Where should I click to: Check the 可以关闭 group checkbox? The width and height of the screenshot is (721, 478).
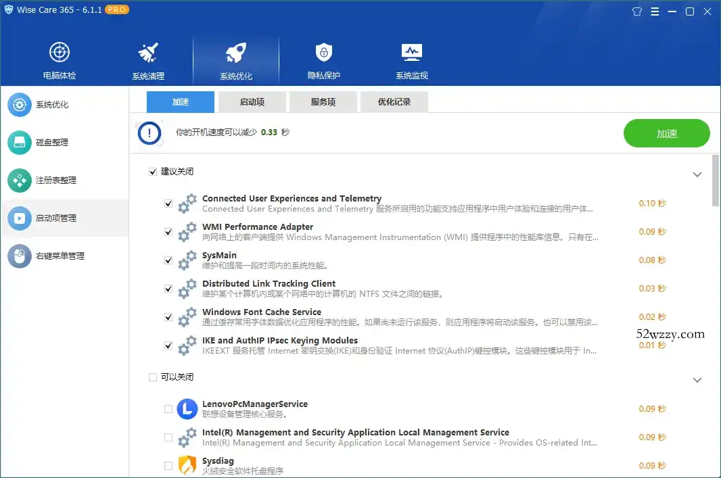click(153, 377)
